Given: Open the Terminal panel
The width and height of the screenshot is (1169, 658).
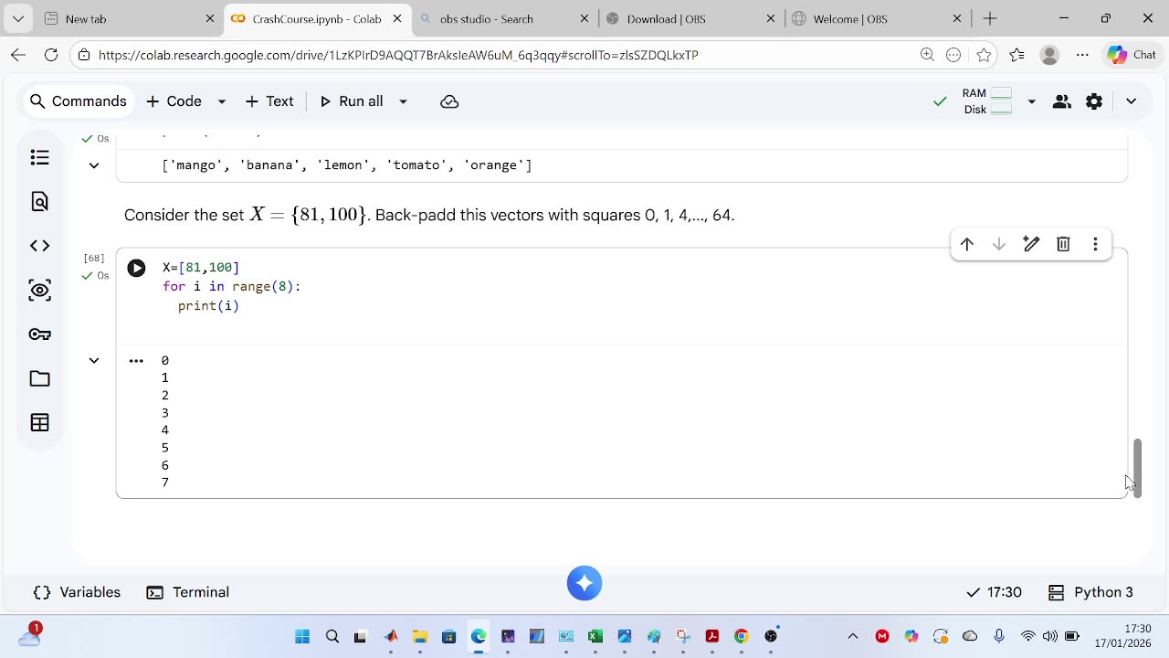Looking at the screenshot, I should tap(188, 592).
